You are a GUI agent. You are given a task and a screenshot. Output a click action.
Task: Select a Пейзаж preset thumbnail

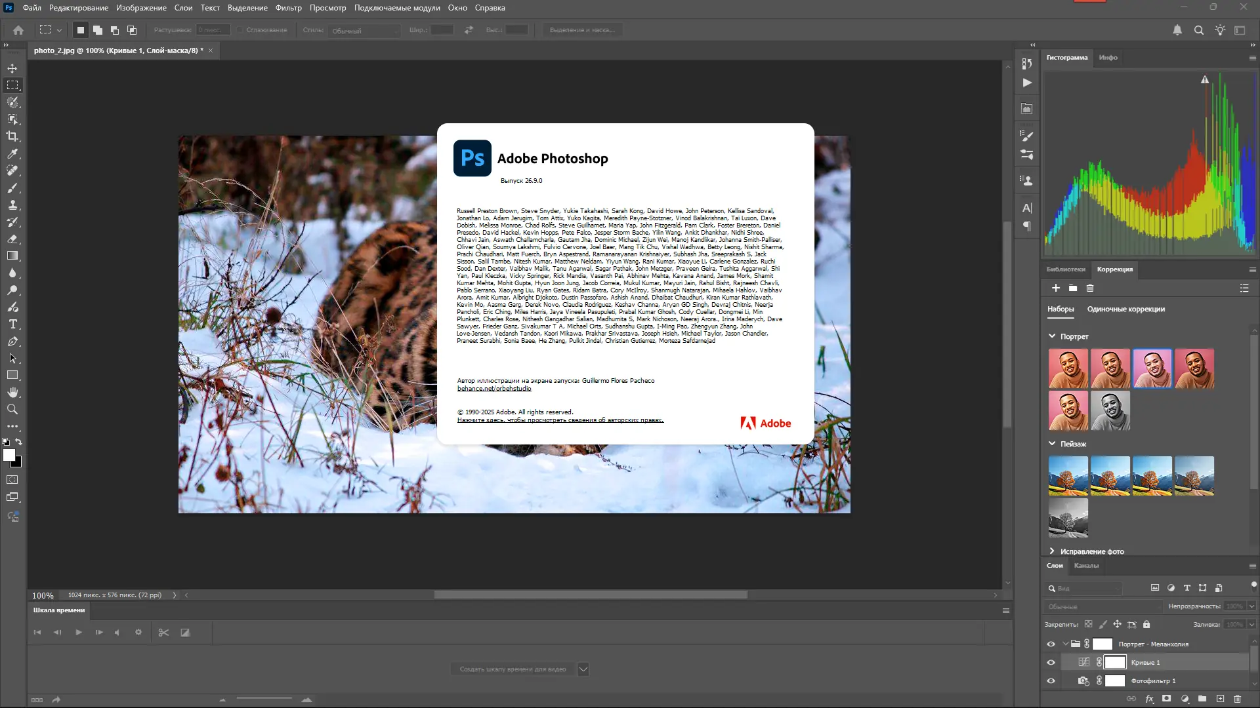tap(1067, 475)
